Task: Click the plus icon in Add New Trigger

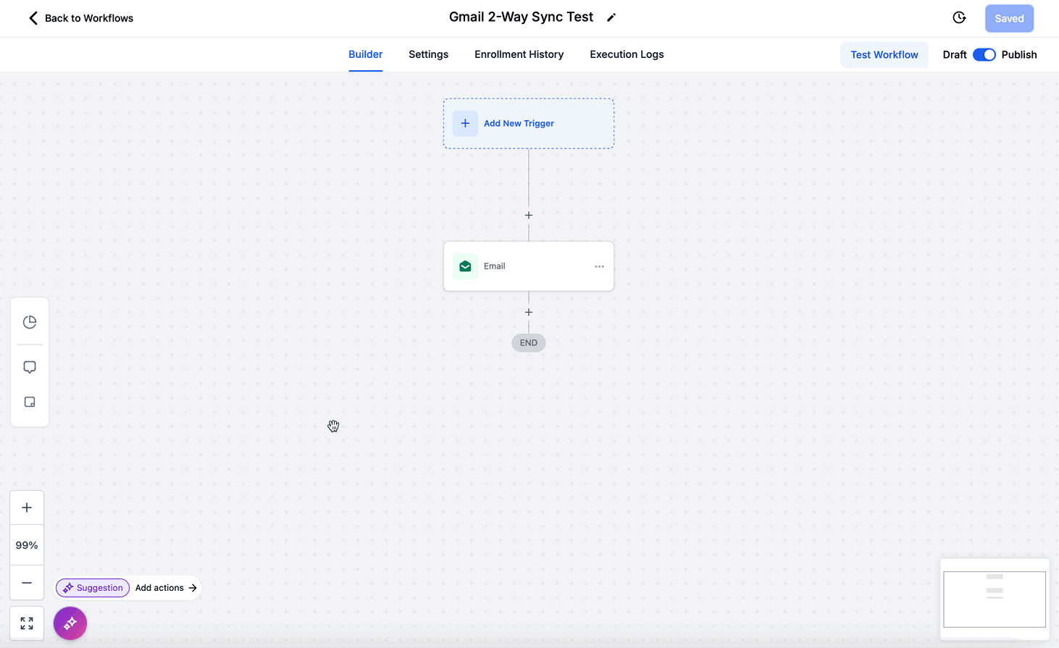Action: click(x=465, y=124)
